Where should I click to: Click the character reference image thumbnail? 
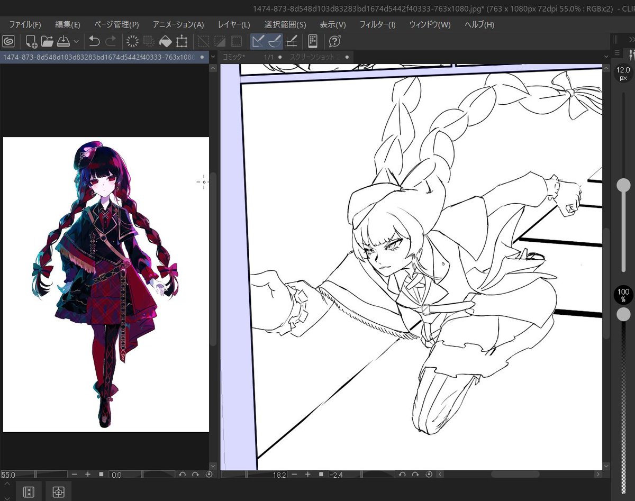click(x=106, y=285)
